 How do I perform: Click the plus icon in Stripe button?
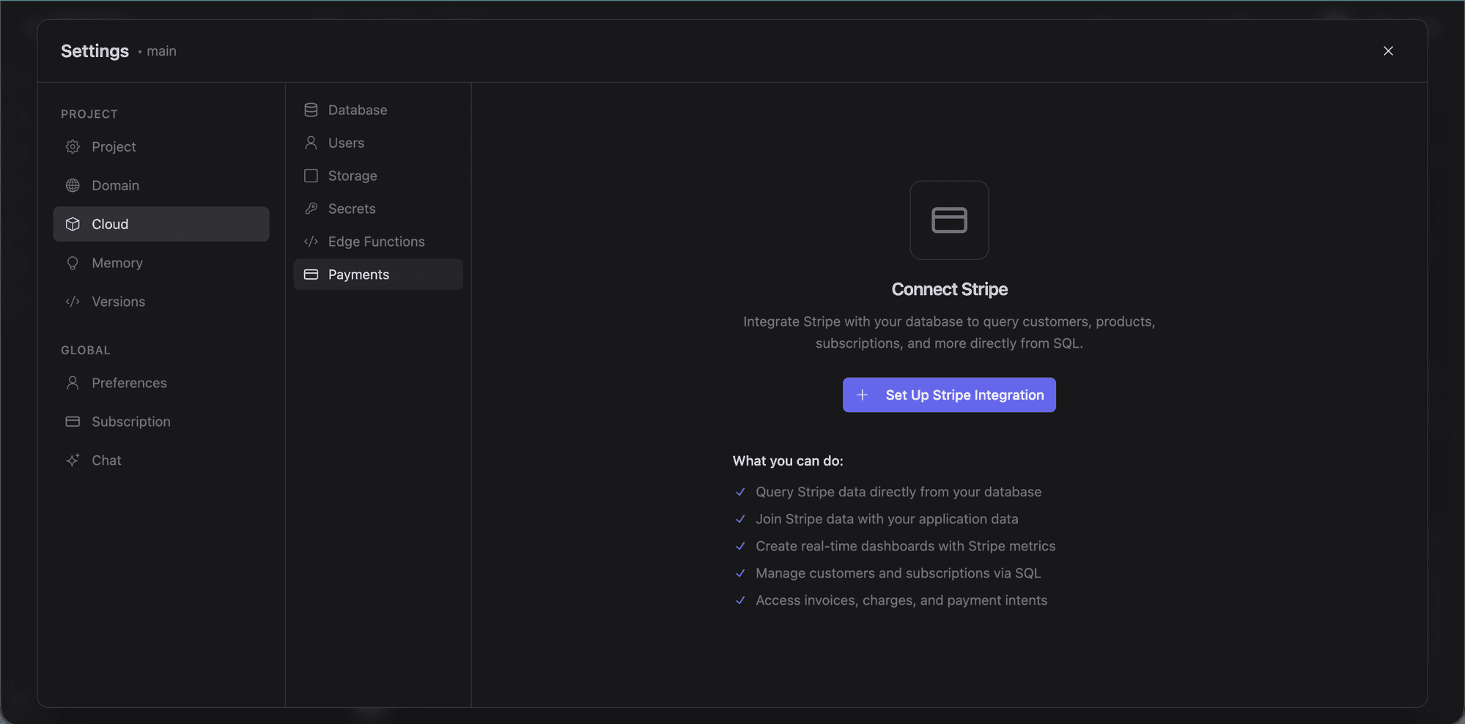click(x=863, y=395)
